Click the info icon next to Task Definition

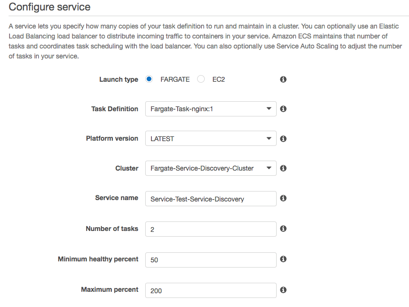coord(283,109)
